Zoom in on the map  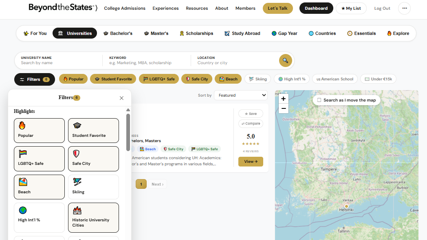284,99
